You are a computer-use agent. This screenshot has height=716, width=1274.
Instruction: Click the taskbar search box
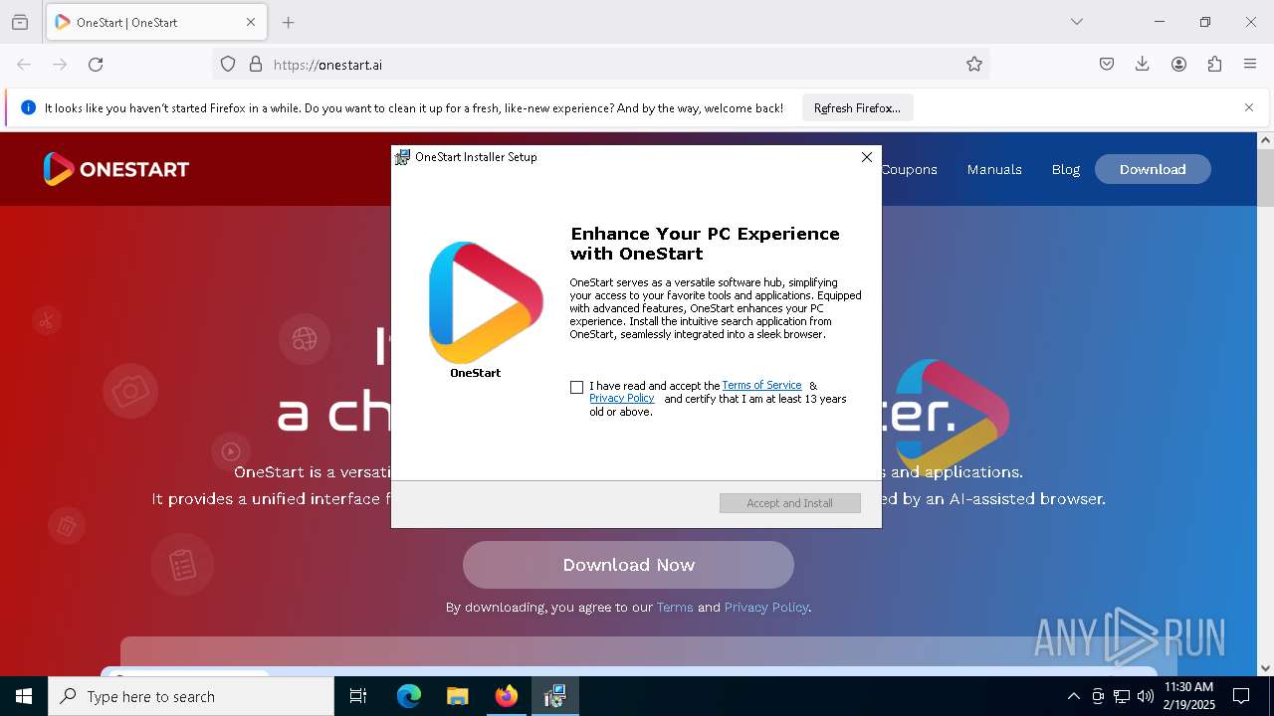click(191, 696)
